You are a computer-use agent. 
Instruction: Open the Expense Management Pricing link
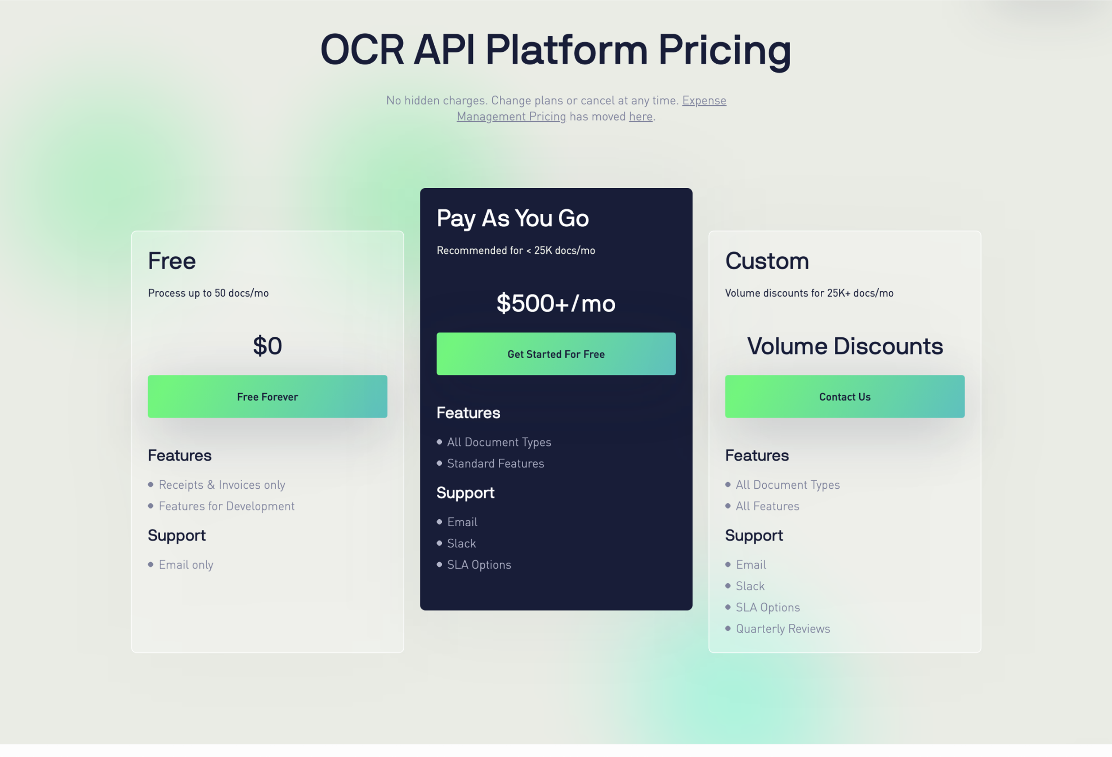(x=511, y=117)
